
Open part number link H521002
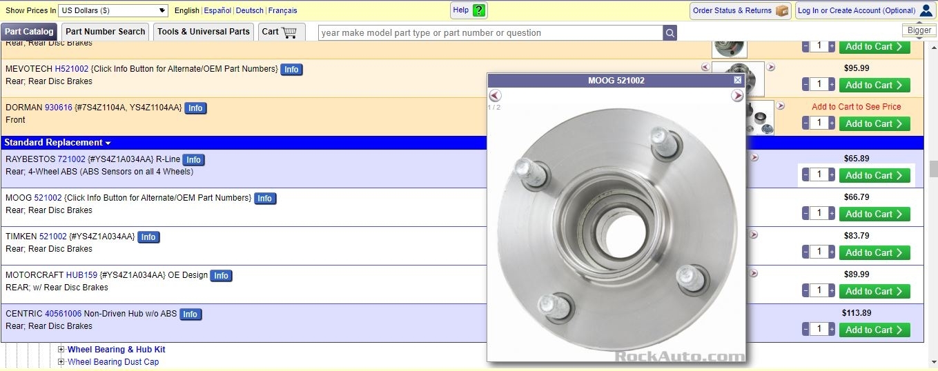click(x=72, y=69)
